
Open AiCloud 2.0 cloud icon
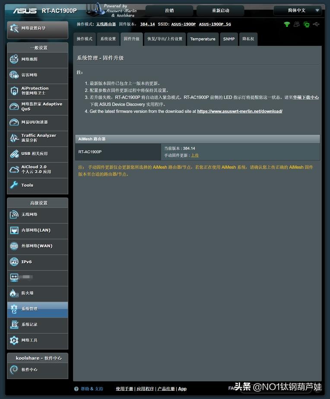click(x=14, y=169)
